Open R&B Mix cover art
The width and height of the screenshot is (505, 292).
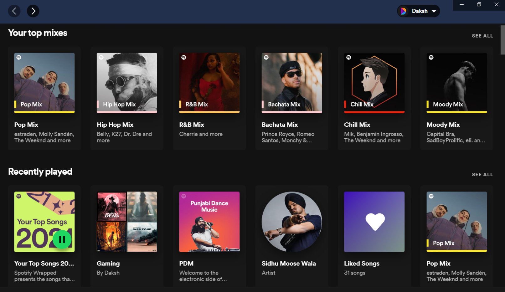click(209, 83)
